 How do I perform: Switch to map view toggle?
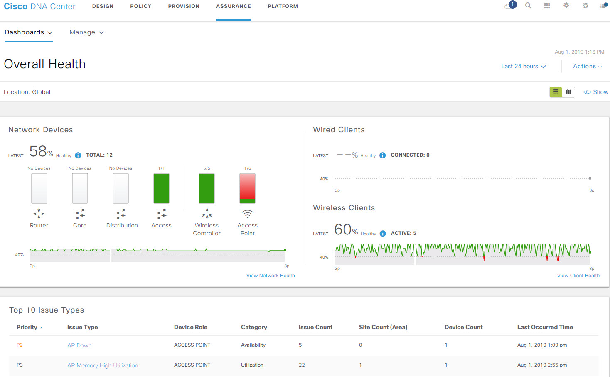point(568,92)
